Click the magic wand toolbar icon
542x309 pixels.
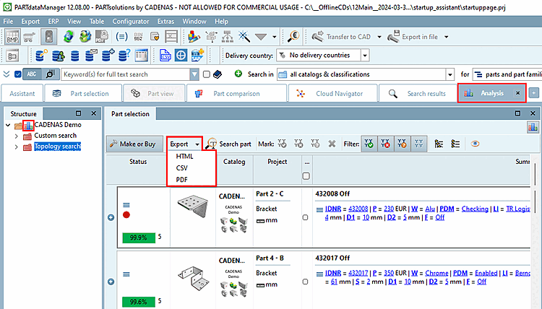coord(244,36)
